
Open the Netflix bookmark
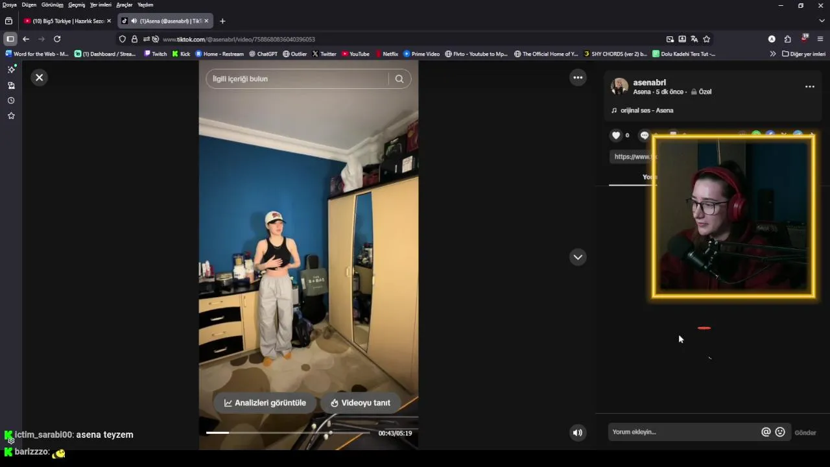pos(386,54)
